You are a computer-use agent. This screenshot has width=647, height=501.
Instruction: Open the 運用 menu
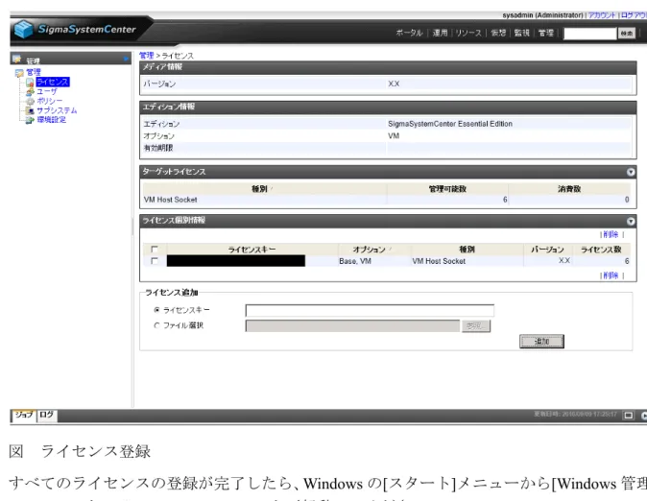pos(440,33)
